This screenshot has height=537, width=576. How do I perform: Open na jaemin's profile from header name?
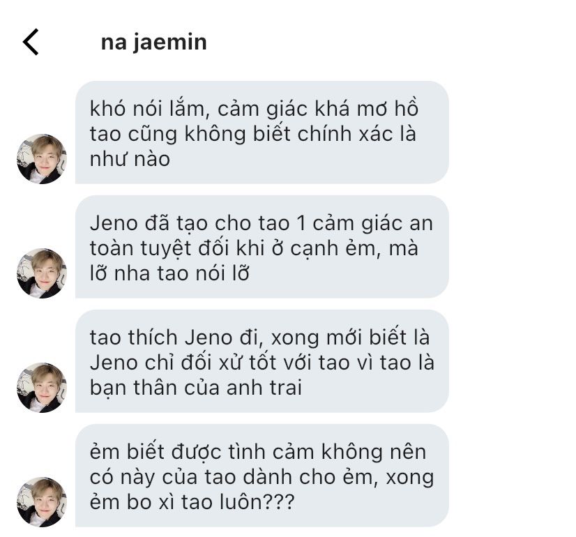pos(154,42)
